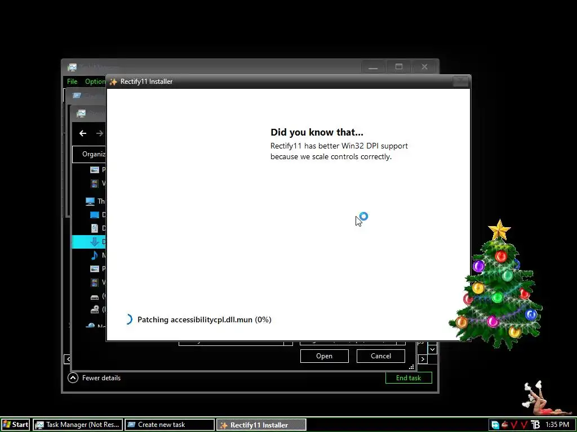Select the Pictures icon above This PC
The image size is (577, 432).
[x=95, y=170]
